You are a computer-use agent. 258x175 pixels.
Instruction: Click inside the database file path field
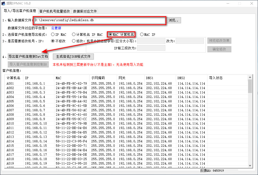100,20
